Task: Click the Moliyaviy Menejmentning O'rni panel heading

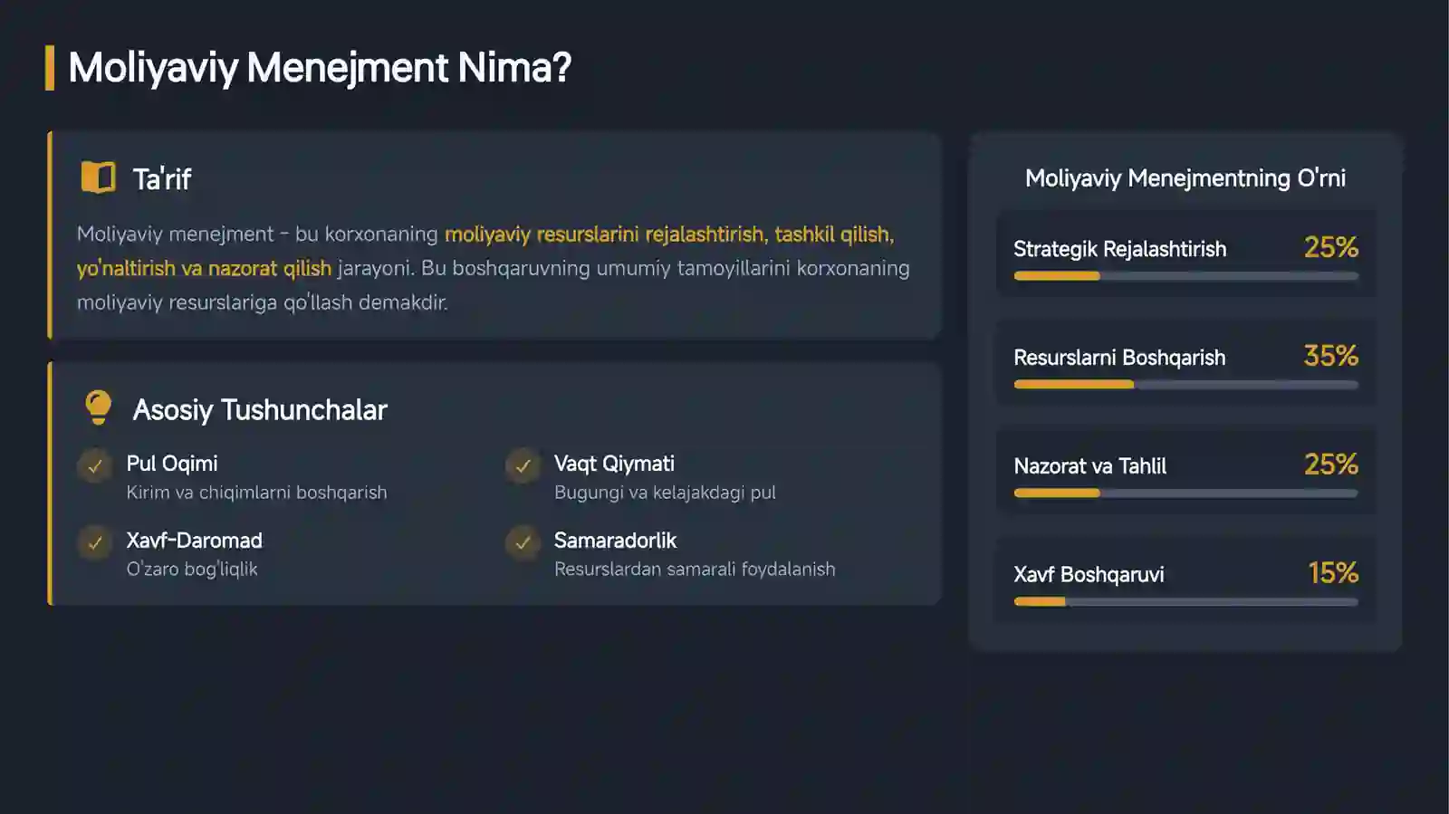Action: (1185, 178)
